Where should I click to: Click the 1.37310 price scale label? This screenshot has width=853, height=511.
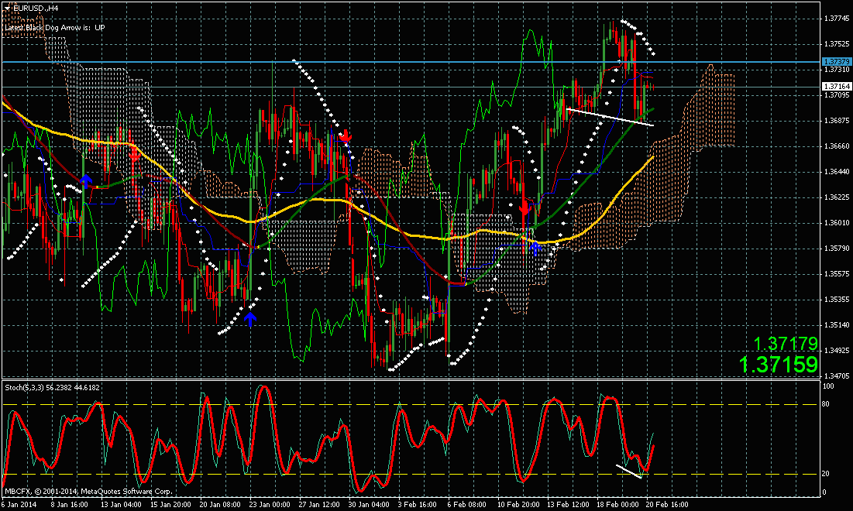coord(837,70)
